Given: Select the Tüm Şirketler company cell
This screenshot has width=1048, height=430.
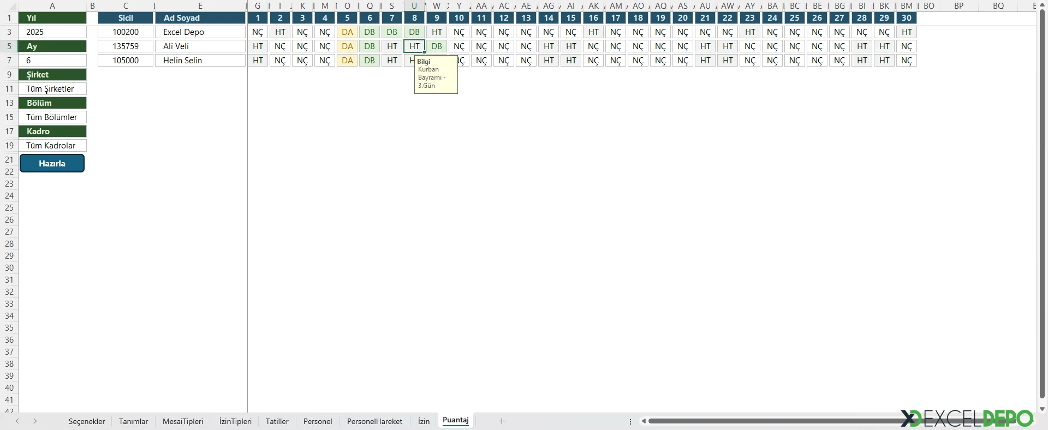Looking at the screenshot, I should [52, 89].
